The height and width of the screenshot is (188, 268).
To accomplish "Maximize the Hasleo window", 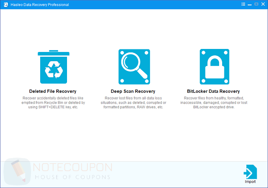I will pos(256,4).
